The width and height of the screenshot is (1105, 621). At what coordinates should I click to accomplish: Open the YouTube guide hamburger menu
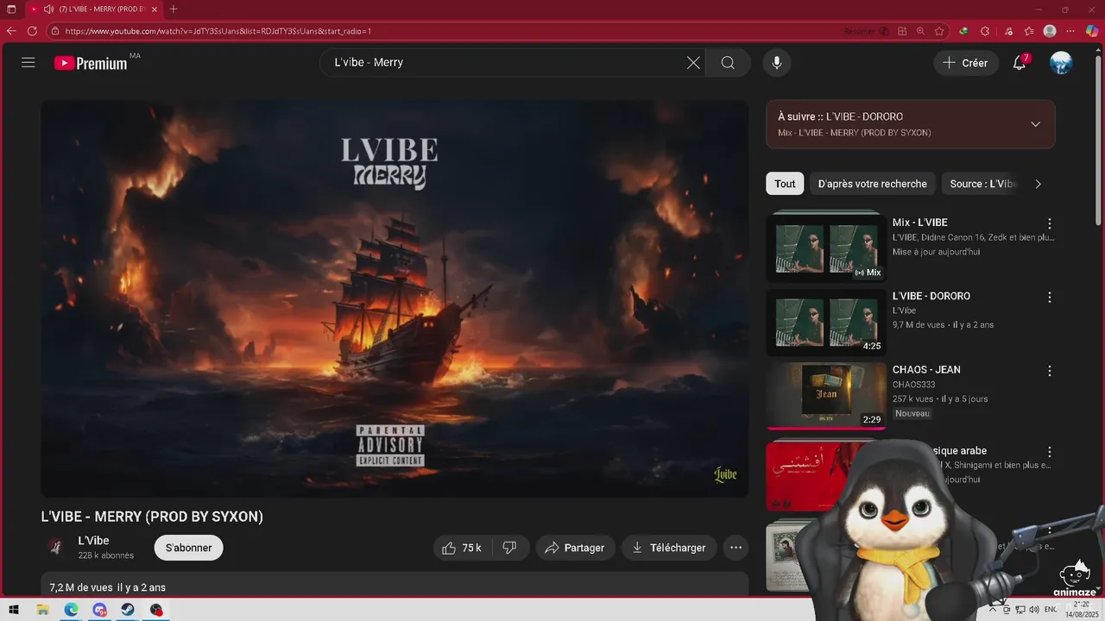click(28, 62)
